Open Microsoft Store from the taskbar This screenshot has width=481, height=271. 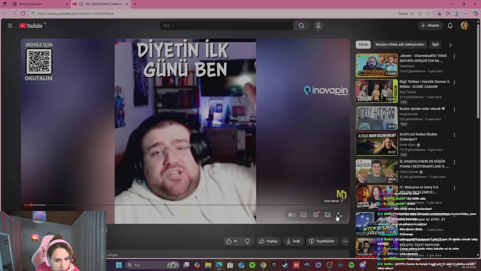coord(230,265)
